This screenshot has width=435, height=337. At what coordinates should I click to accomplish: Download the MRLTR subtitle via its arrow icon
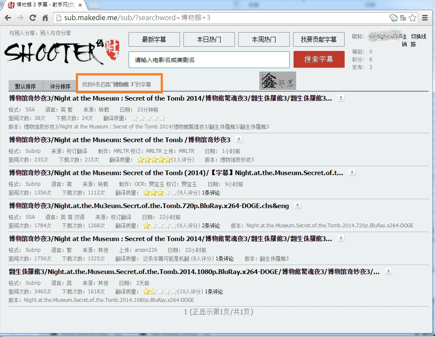coord(239,140)
